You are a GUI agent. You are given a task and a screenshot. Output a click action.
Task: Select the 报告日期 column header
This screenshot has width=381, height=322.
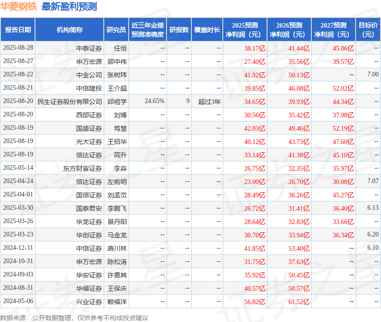click(x=18, y=29)
